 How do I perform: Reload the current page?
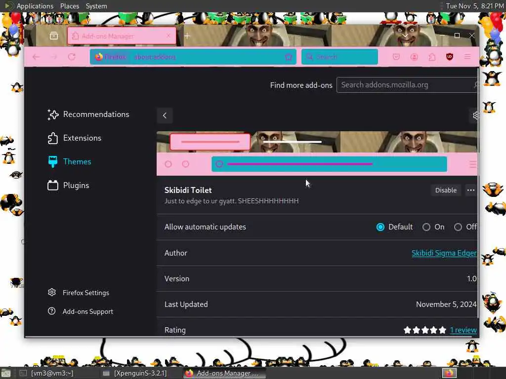pyautogui.click(x=72, y=57)
